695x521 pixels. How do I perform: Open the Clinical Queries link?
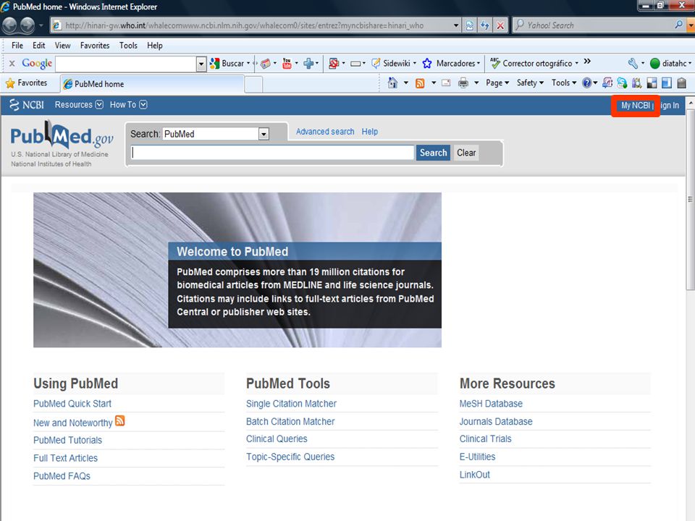277,439
